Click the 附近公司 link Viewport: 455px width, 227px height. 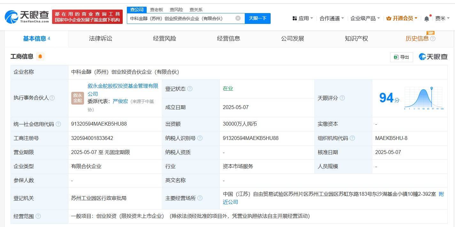point(333,198)
